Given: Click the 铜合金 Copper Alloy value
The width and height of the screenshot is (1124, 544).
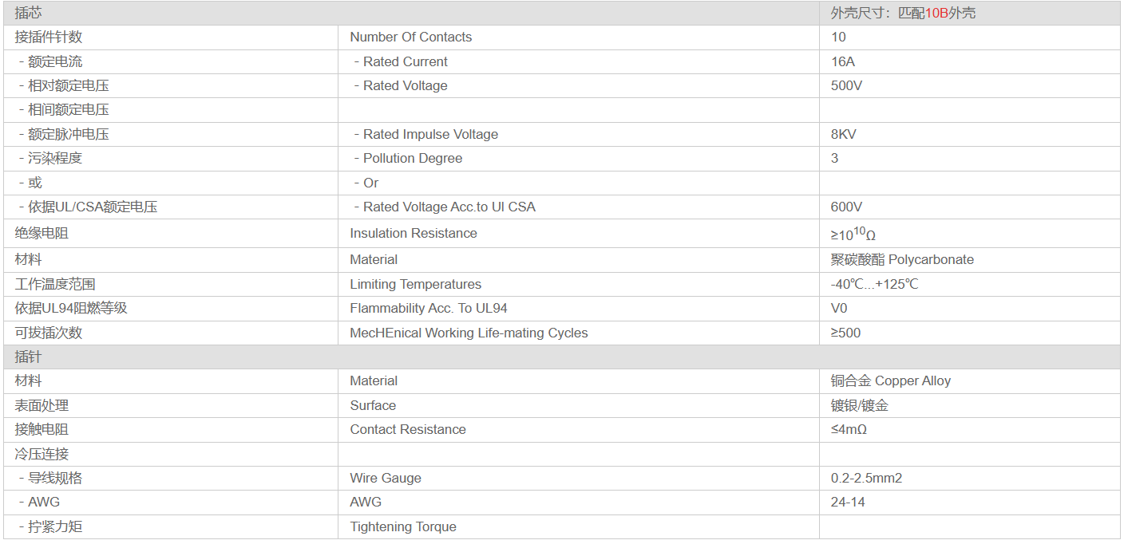Looking at the screenshot, I should click(x=891, y=380).
